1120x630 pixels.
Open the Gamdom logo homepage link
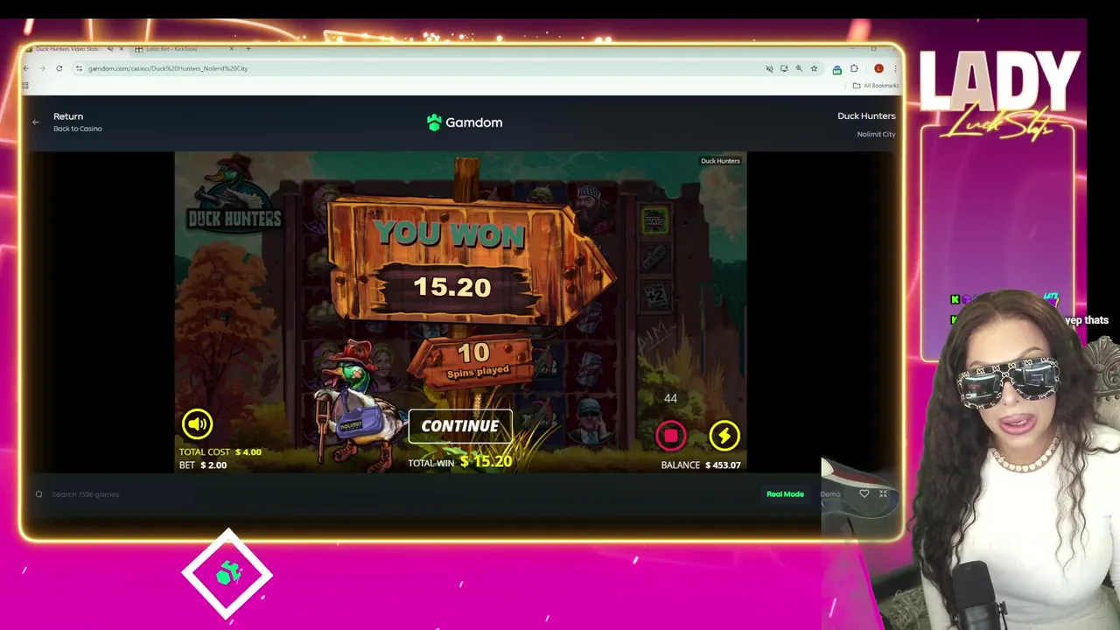(465, 122)
